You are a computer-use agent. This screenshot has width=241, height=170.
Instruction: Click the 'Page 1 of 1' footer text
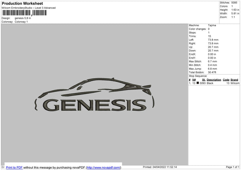pyautogui.click(x=233, y=167)
